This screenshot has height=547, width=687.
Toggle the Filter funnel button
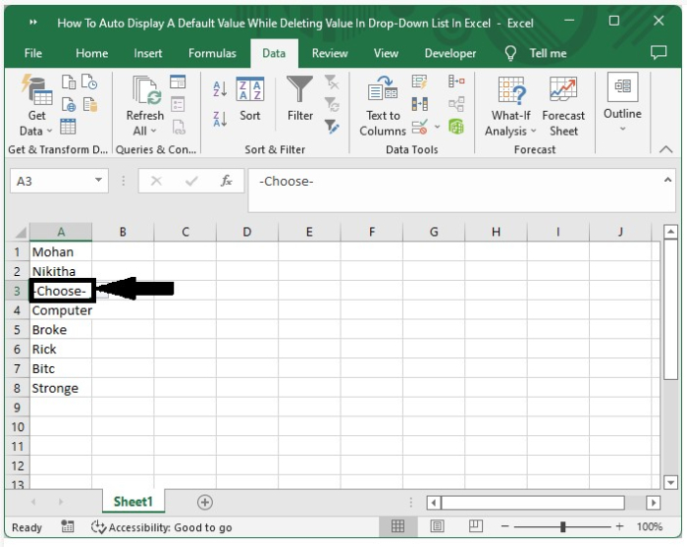point(299,99)
